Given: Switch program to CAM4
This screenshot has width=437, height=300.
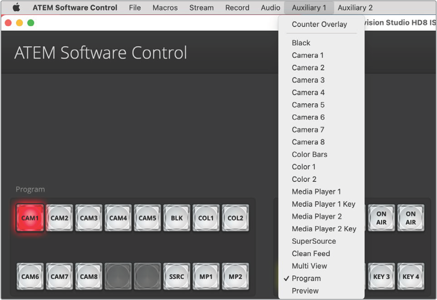Looking at the screenshot, I should pos(118,218).
